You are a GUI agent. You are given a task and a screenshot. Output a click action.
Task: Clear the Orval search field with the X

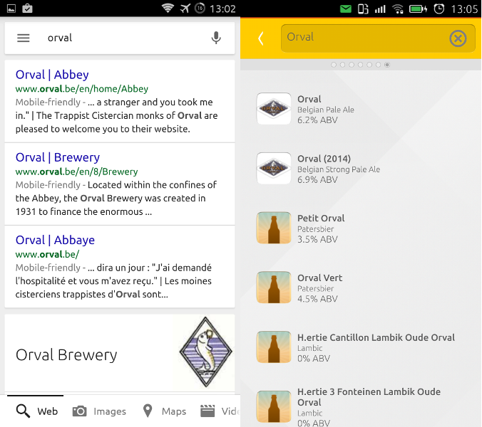click(458, 38)
